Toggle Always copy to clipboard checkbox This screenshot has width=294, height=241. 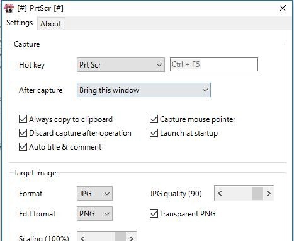23,119
